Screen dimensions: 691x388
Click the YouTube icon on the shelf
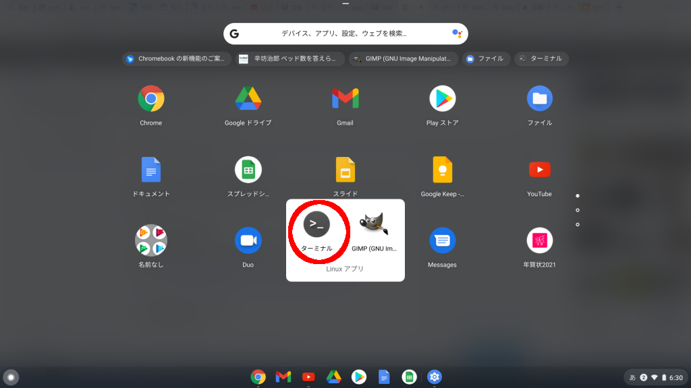pos(308,377)
